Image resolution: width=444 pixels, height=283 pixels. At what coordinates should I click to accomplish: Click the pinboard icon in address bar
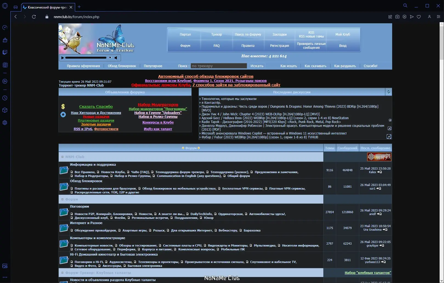pos(390,17)
